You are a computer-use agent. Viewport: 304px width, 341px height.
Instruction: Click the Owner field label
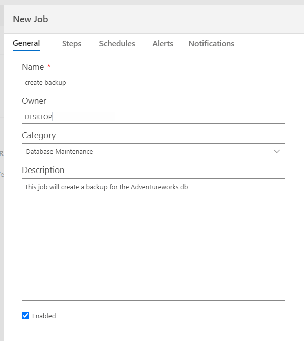tap(34, 101)
